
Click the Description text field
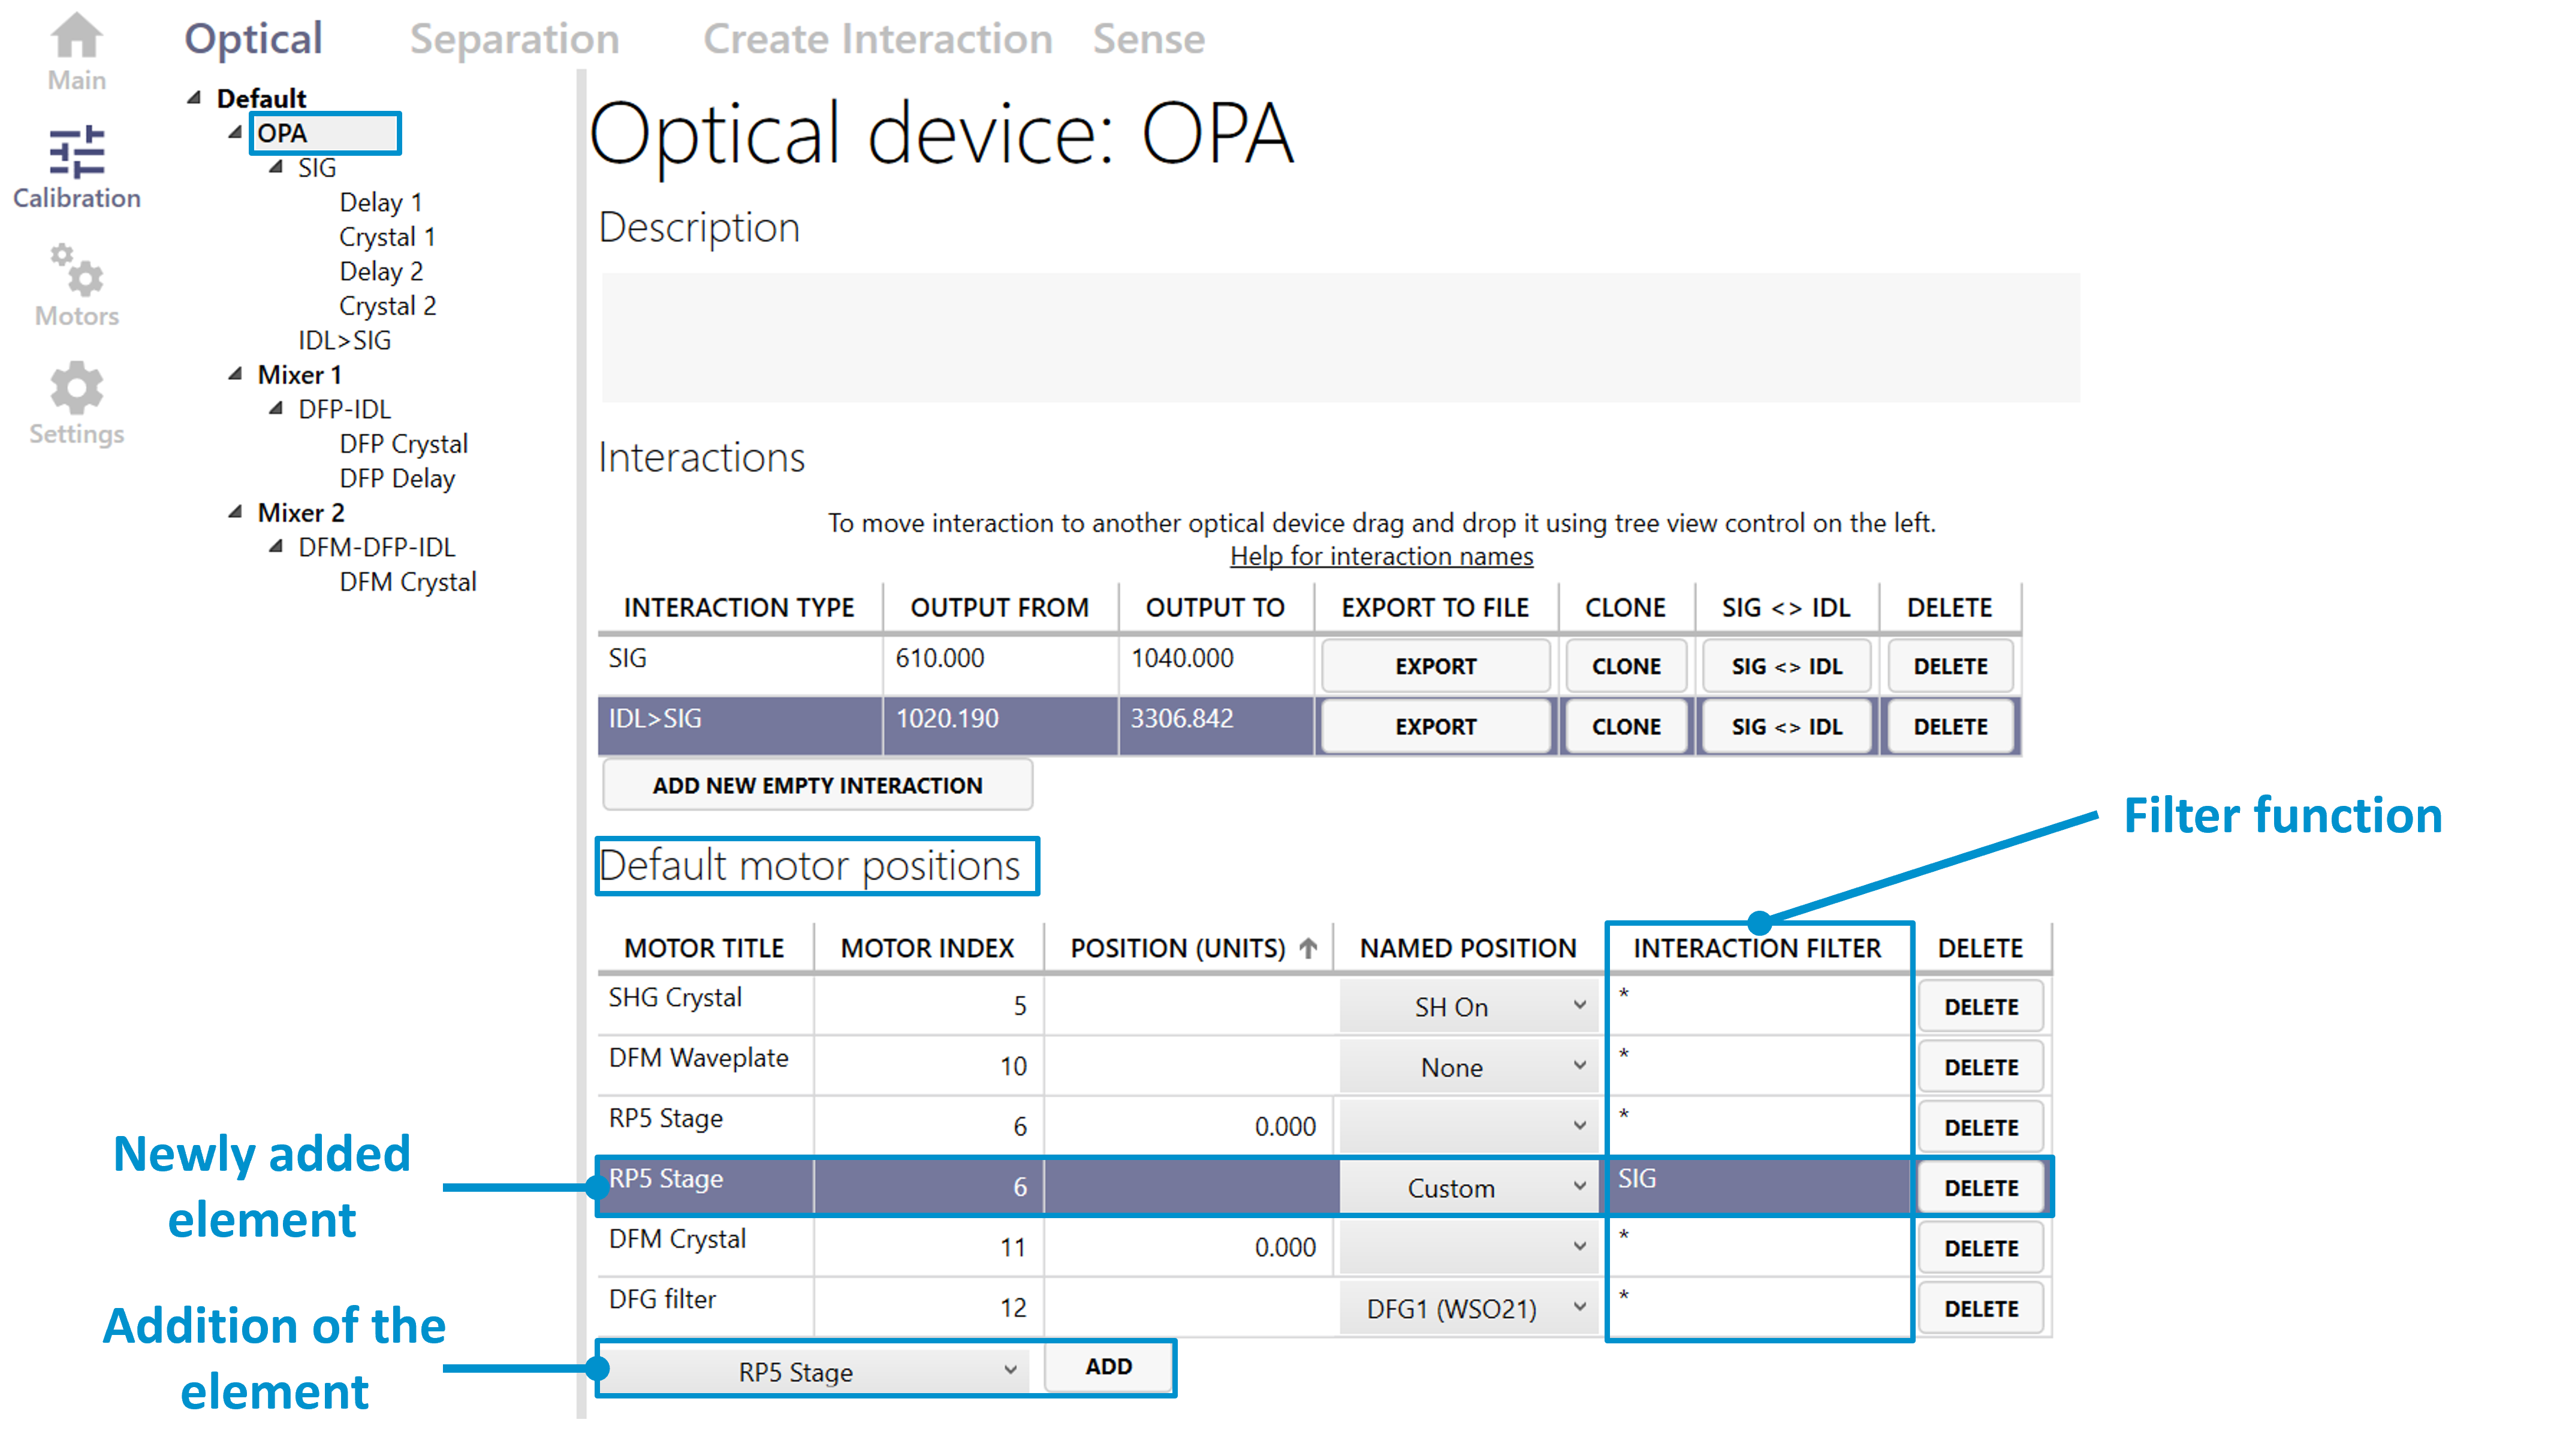pyautogui.click(x=1338, y=338)
